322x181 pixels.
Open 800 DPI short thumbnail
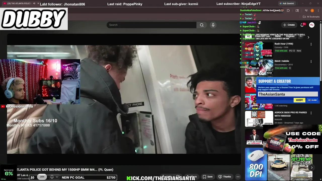coord(256,164)
